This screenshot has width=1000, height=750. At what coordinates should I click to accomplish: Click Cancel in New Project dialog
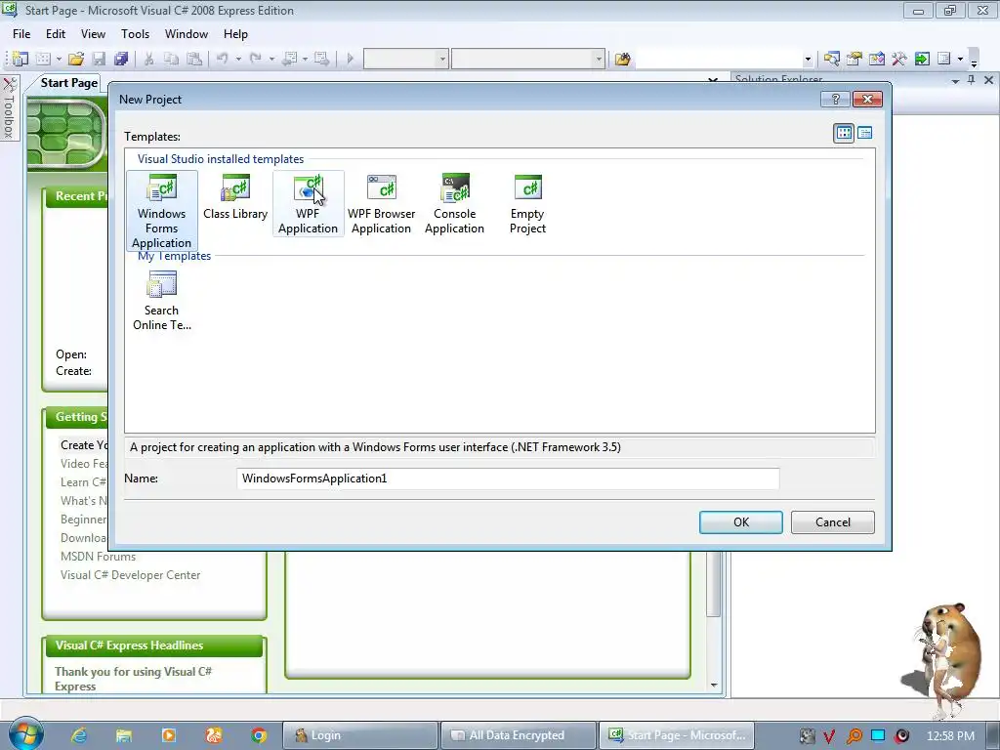click(832, 522)
